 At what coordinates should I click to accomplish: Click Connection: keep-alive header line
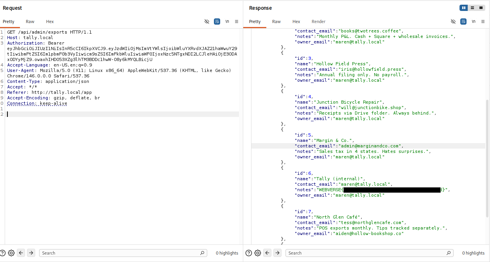tap(37, 103)
